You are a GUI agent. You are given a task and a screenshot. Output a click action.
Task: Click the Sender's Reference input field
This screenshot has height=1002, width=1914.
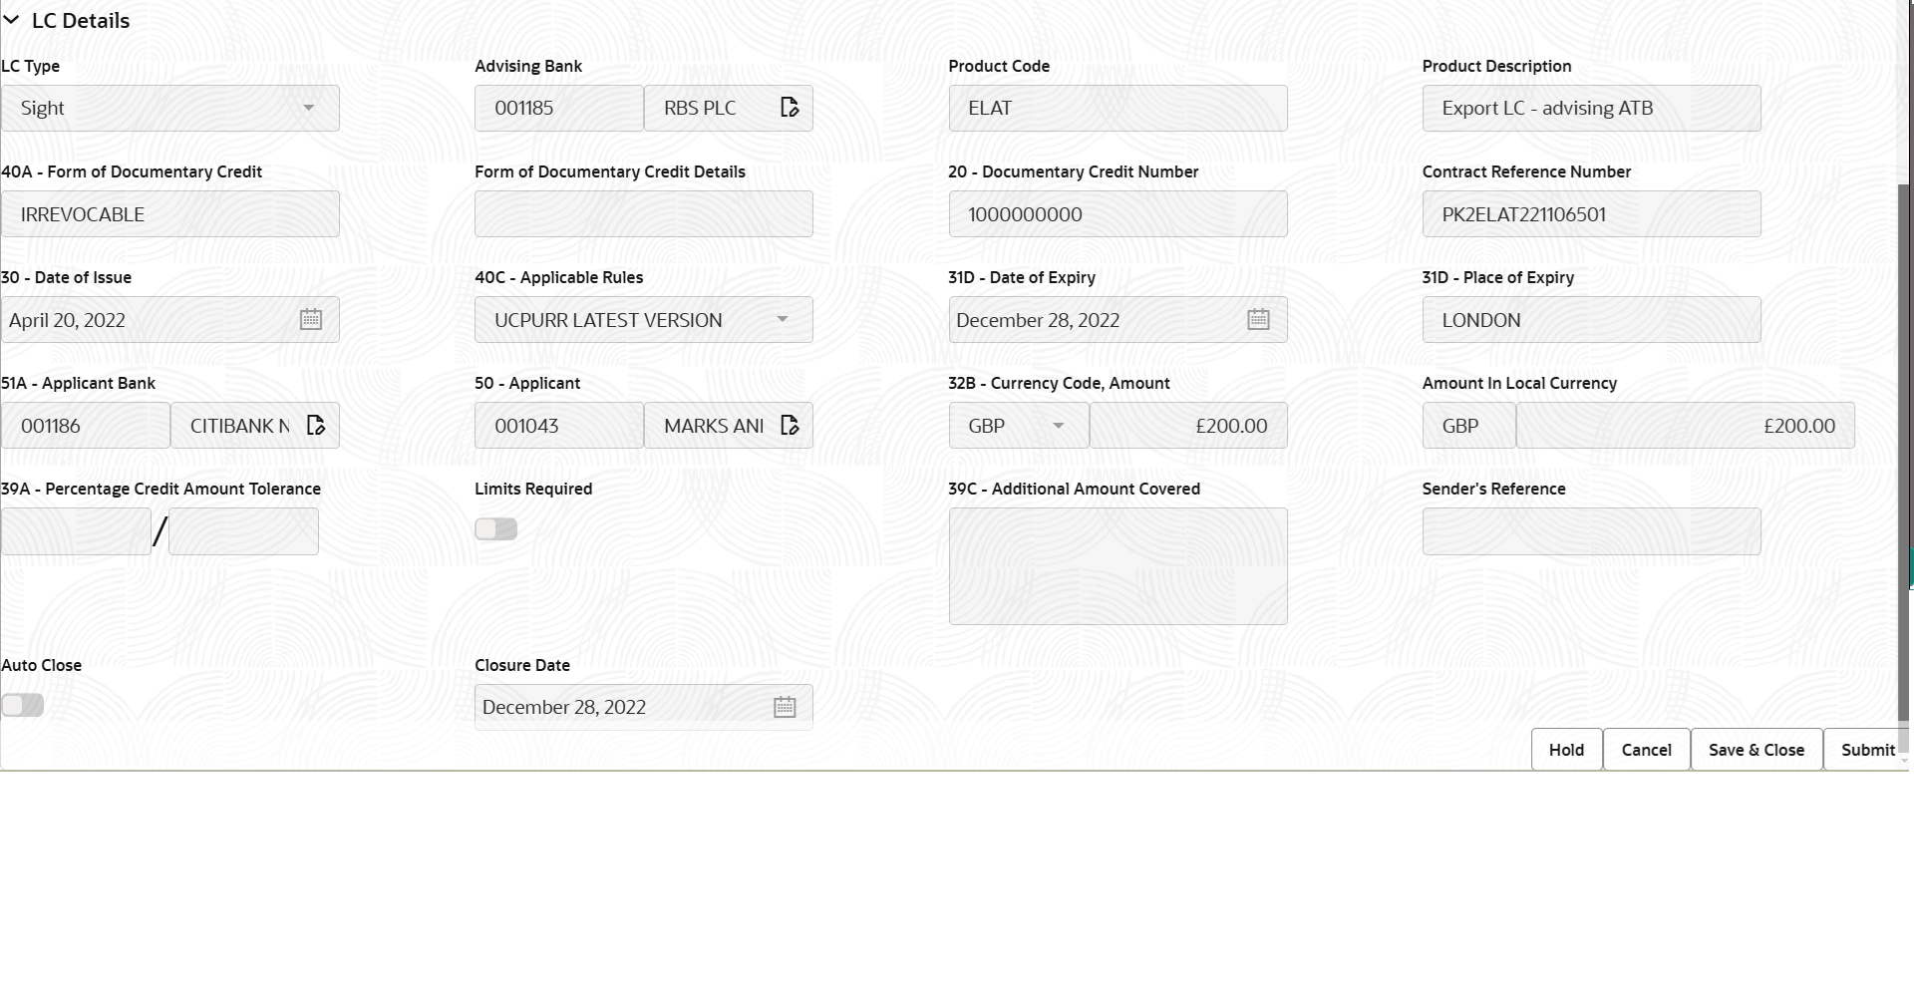pos(1591,531)
